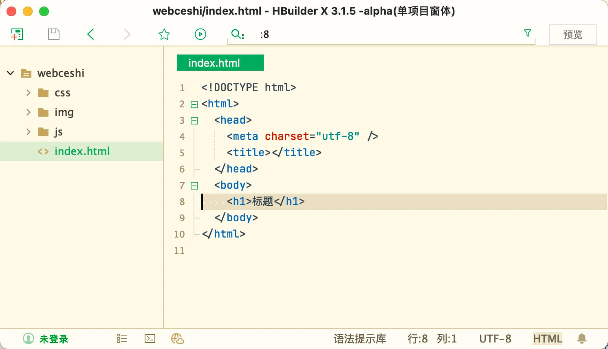This screenshot has height=349, width=608.
Task: Expand the js folder chevron
Action: [28, 132]
